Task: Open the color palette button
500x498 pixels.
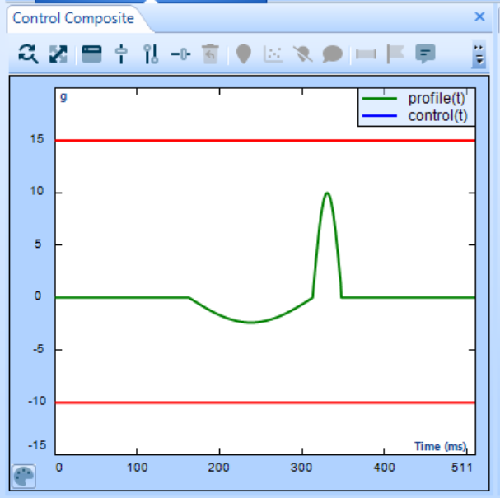Action: (x=24, y=477)
